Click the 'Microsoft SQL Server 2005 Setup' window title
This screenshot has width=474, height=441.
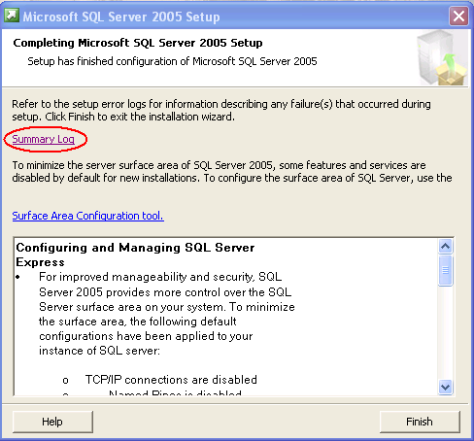click(121, 17)
